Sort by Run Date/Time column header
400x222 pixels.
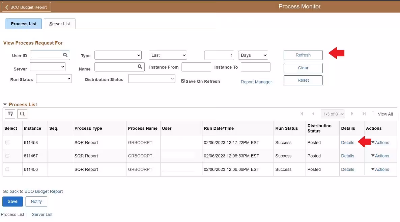219,128
